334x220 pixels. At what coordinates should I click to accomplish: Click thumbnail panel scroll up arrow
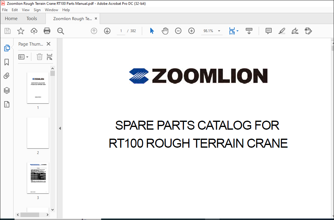(53, 68)
